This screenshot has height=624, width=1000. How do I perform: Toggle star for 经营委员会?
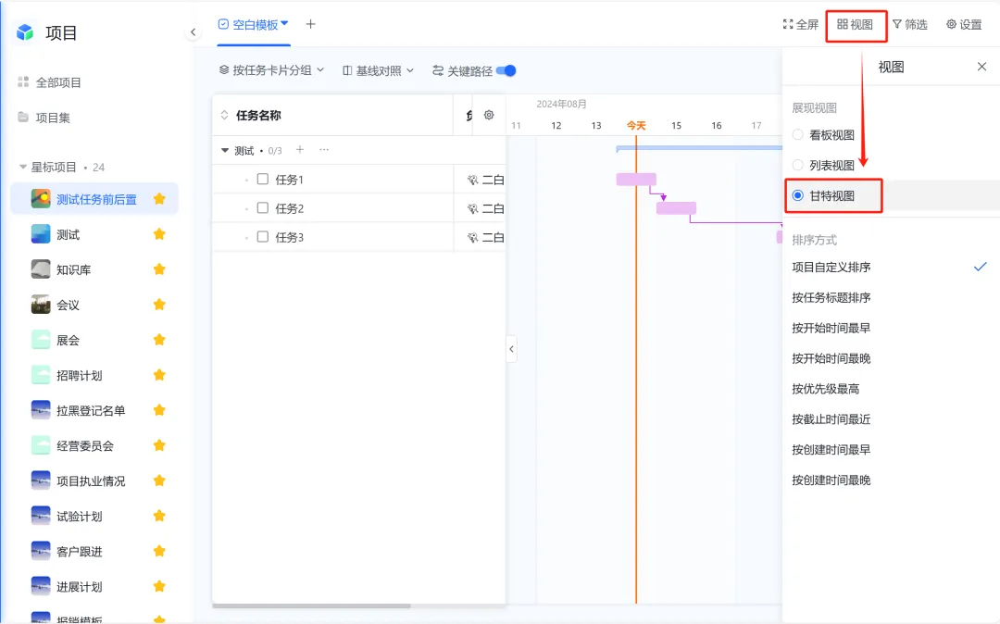(x=159, y=445)
